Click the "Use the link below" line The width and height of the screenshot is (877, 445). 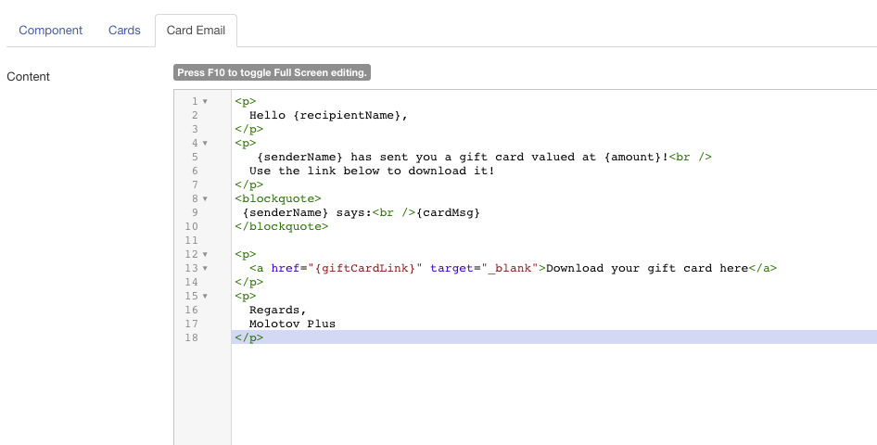click(371, 172)
